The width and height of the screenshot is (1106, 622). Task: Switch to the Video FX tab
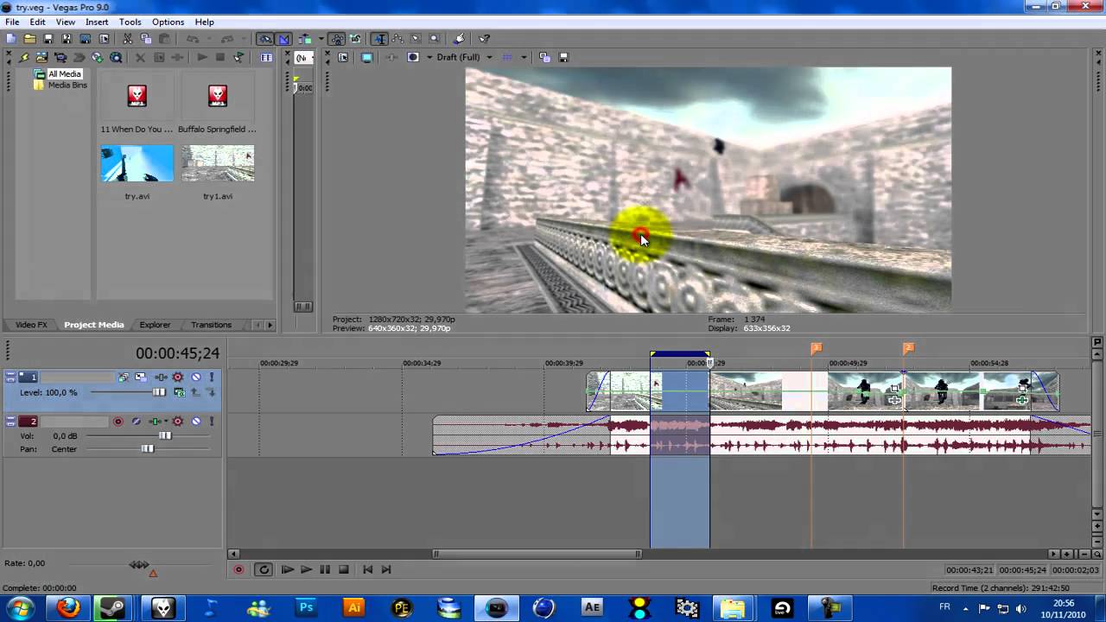[31, 325]
